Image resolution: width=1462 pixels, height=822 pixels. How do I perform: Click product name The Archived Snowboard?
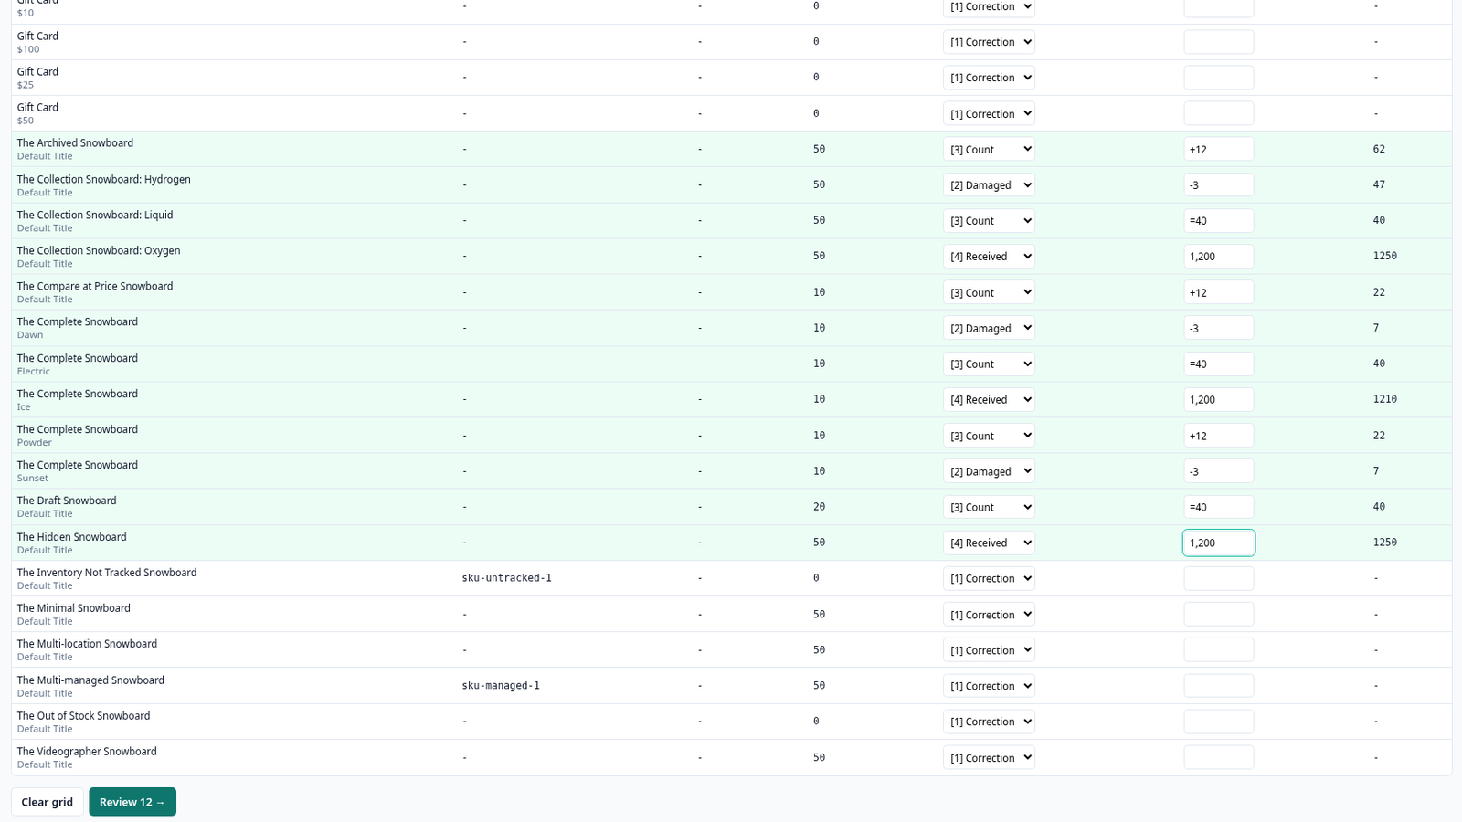coord(75,143)
